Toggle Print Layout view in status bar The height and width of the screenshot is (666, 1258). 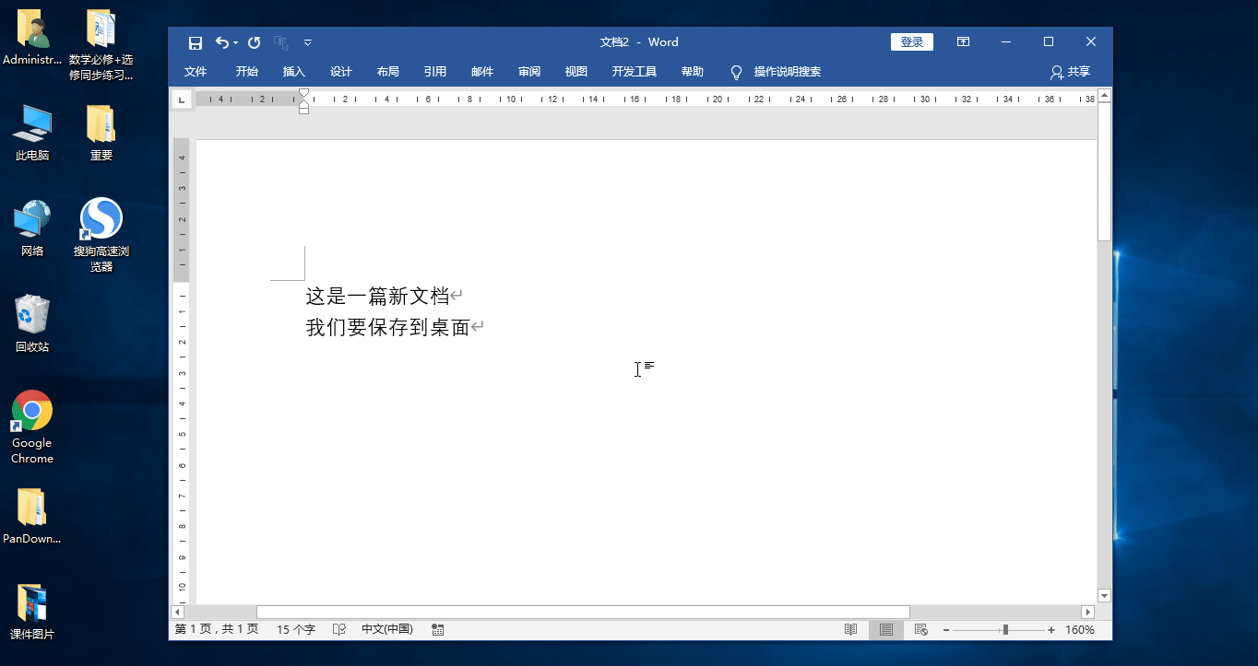(x=885, y=629)
